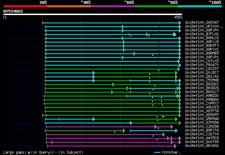Click UniRef100_C0PPX7 entry label
Image resolution: width=225 pixels, height=155 pixels.
pos(202,104)
